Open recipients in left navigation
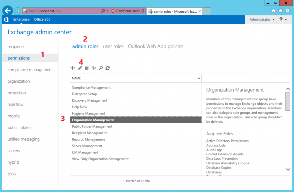Screen dimensions: 294x192 [x=16, y=47]
